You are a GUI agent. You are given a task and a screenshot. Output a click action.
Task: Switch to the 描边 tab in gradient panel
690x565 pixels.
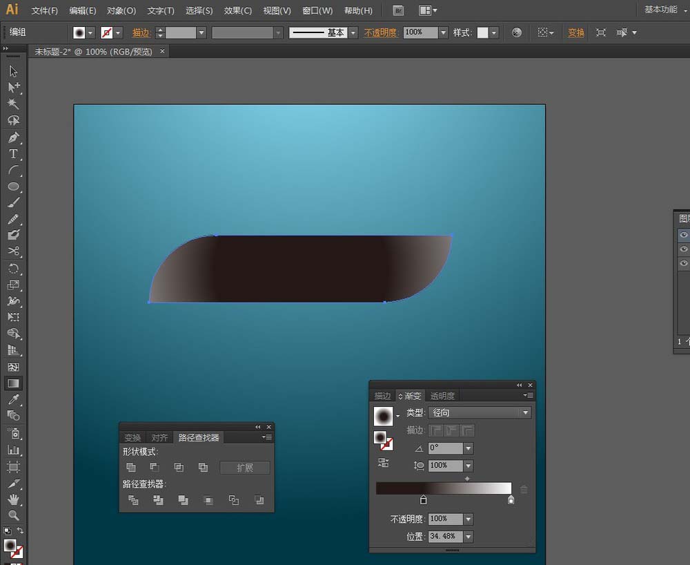tap(382, 396)
